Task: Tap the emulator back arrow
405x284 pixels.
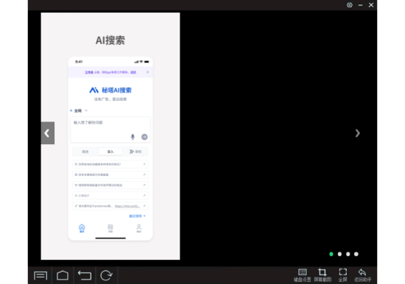Action: [85, 275]
